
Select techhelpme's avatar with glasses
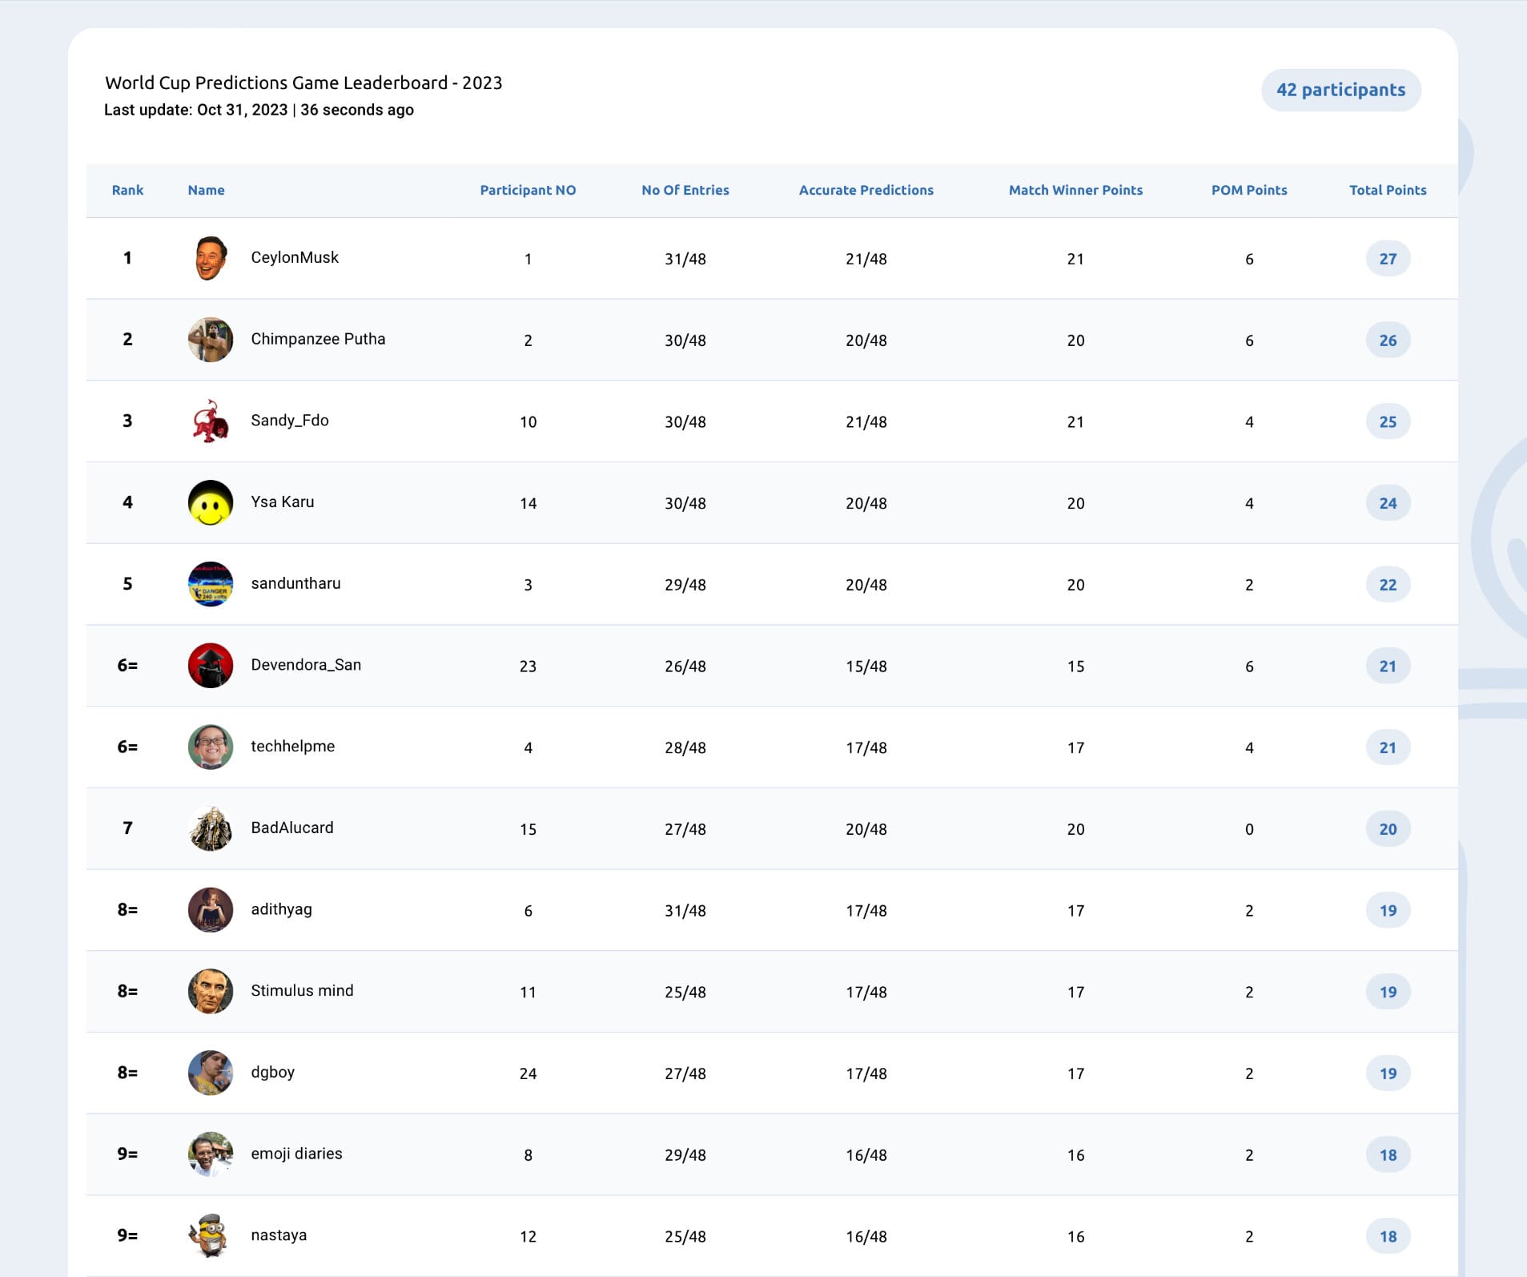pos(211,747)
